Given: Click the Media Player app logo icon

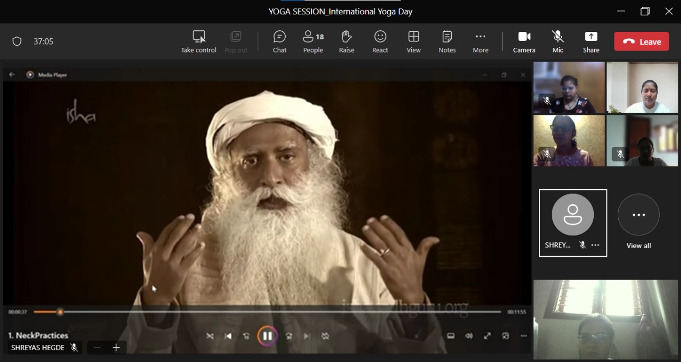Looking at the screenshot, I should [30, 75].
